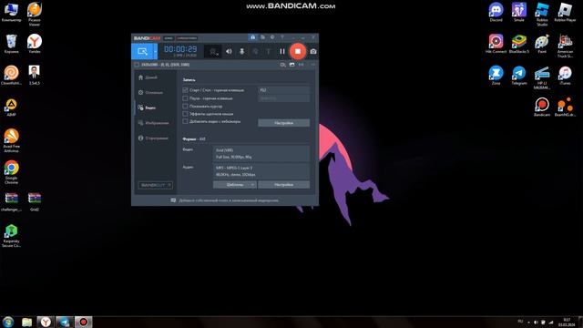Open the Изображения section

(x=154, y=123)
